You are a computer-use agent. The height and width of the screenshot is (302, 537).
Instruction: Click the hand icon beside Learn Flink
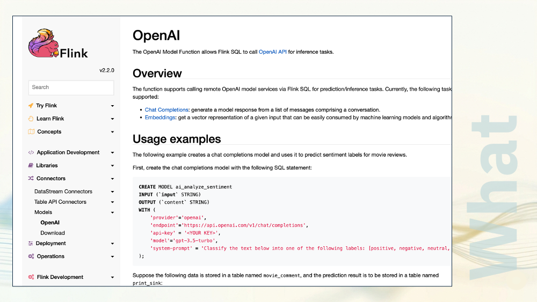31,119
